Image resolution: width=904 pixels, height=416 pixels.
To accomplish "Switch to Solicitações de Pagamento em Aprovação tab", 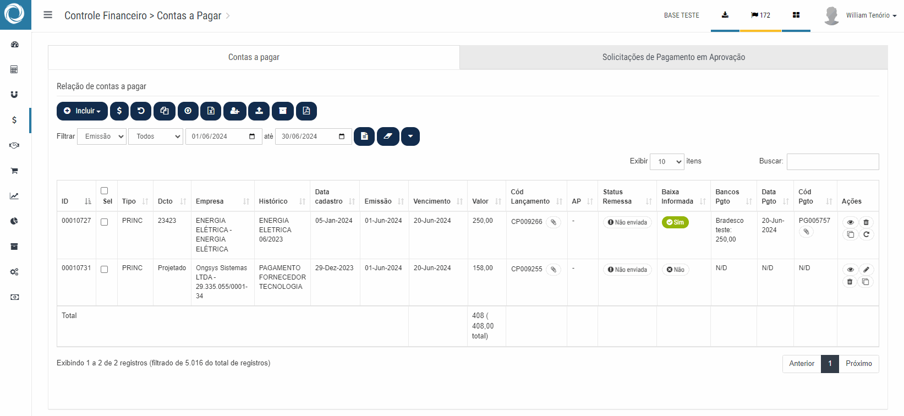I will tap(673, 57).
